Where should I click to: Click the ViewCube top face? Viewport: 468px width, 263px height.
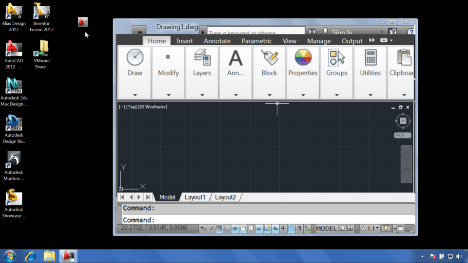coord(403,121)
